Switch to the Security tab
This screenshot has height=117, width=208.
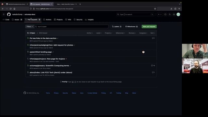pos(78,19)
